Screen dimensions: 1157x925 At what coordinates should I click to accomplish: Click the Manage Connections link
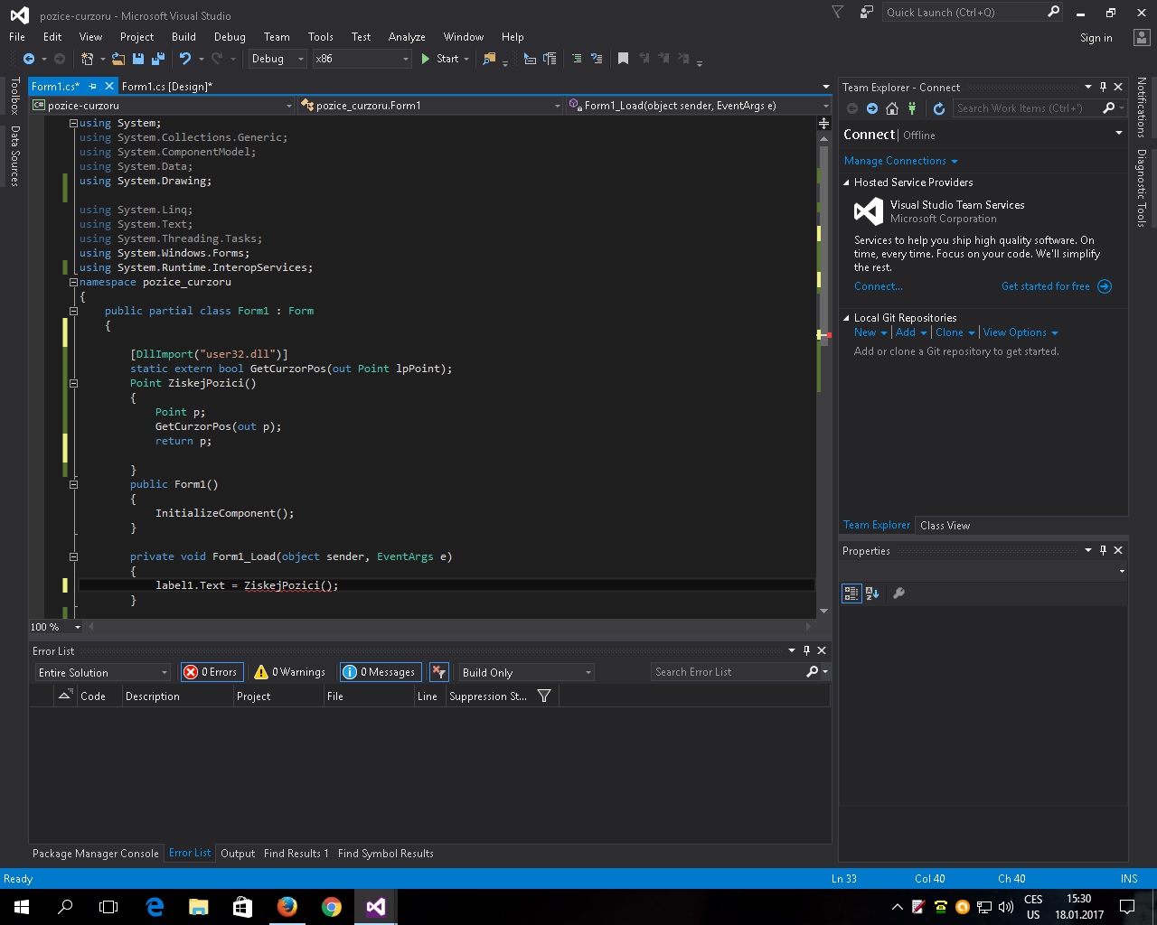[895, 161]
